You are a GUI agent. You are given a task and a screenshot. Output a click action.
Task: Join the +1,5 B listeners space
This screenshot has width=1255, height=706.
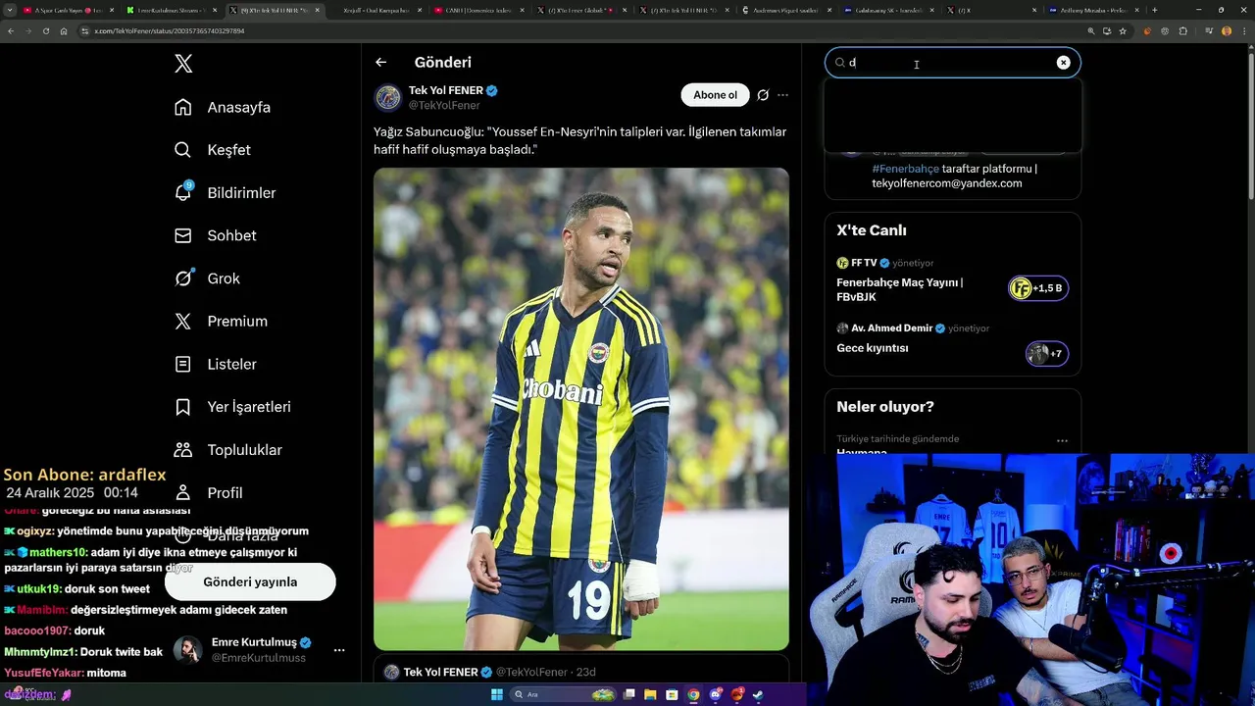1038,288
